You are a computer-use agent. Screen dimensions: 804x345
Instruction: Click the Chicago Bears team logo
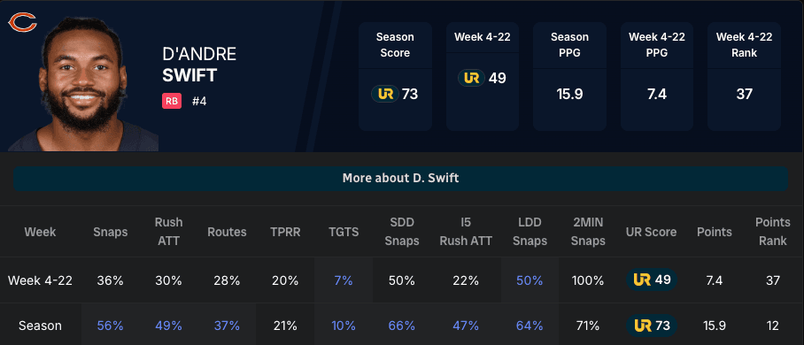coord(22,22)
